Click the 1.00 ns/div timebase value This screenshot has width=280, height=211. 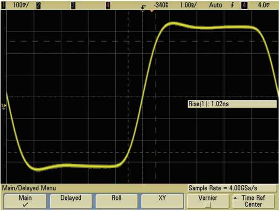pyautogui.click(x=188, y=5)
